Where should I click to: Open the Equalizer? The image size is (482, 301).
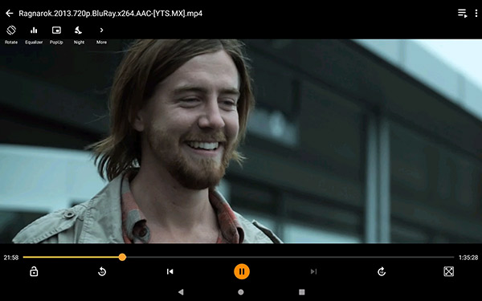(34, 35)
